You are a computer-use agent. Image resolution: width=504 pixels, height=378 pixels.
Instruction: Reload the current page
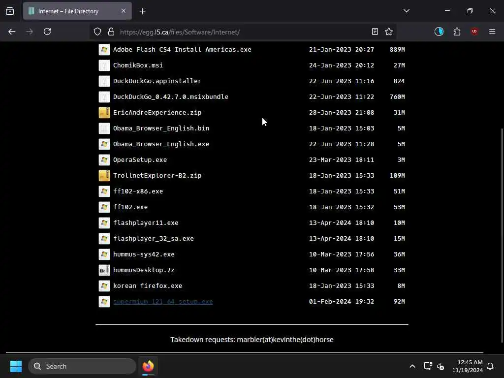coord(47,31)
